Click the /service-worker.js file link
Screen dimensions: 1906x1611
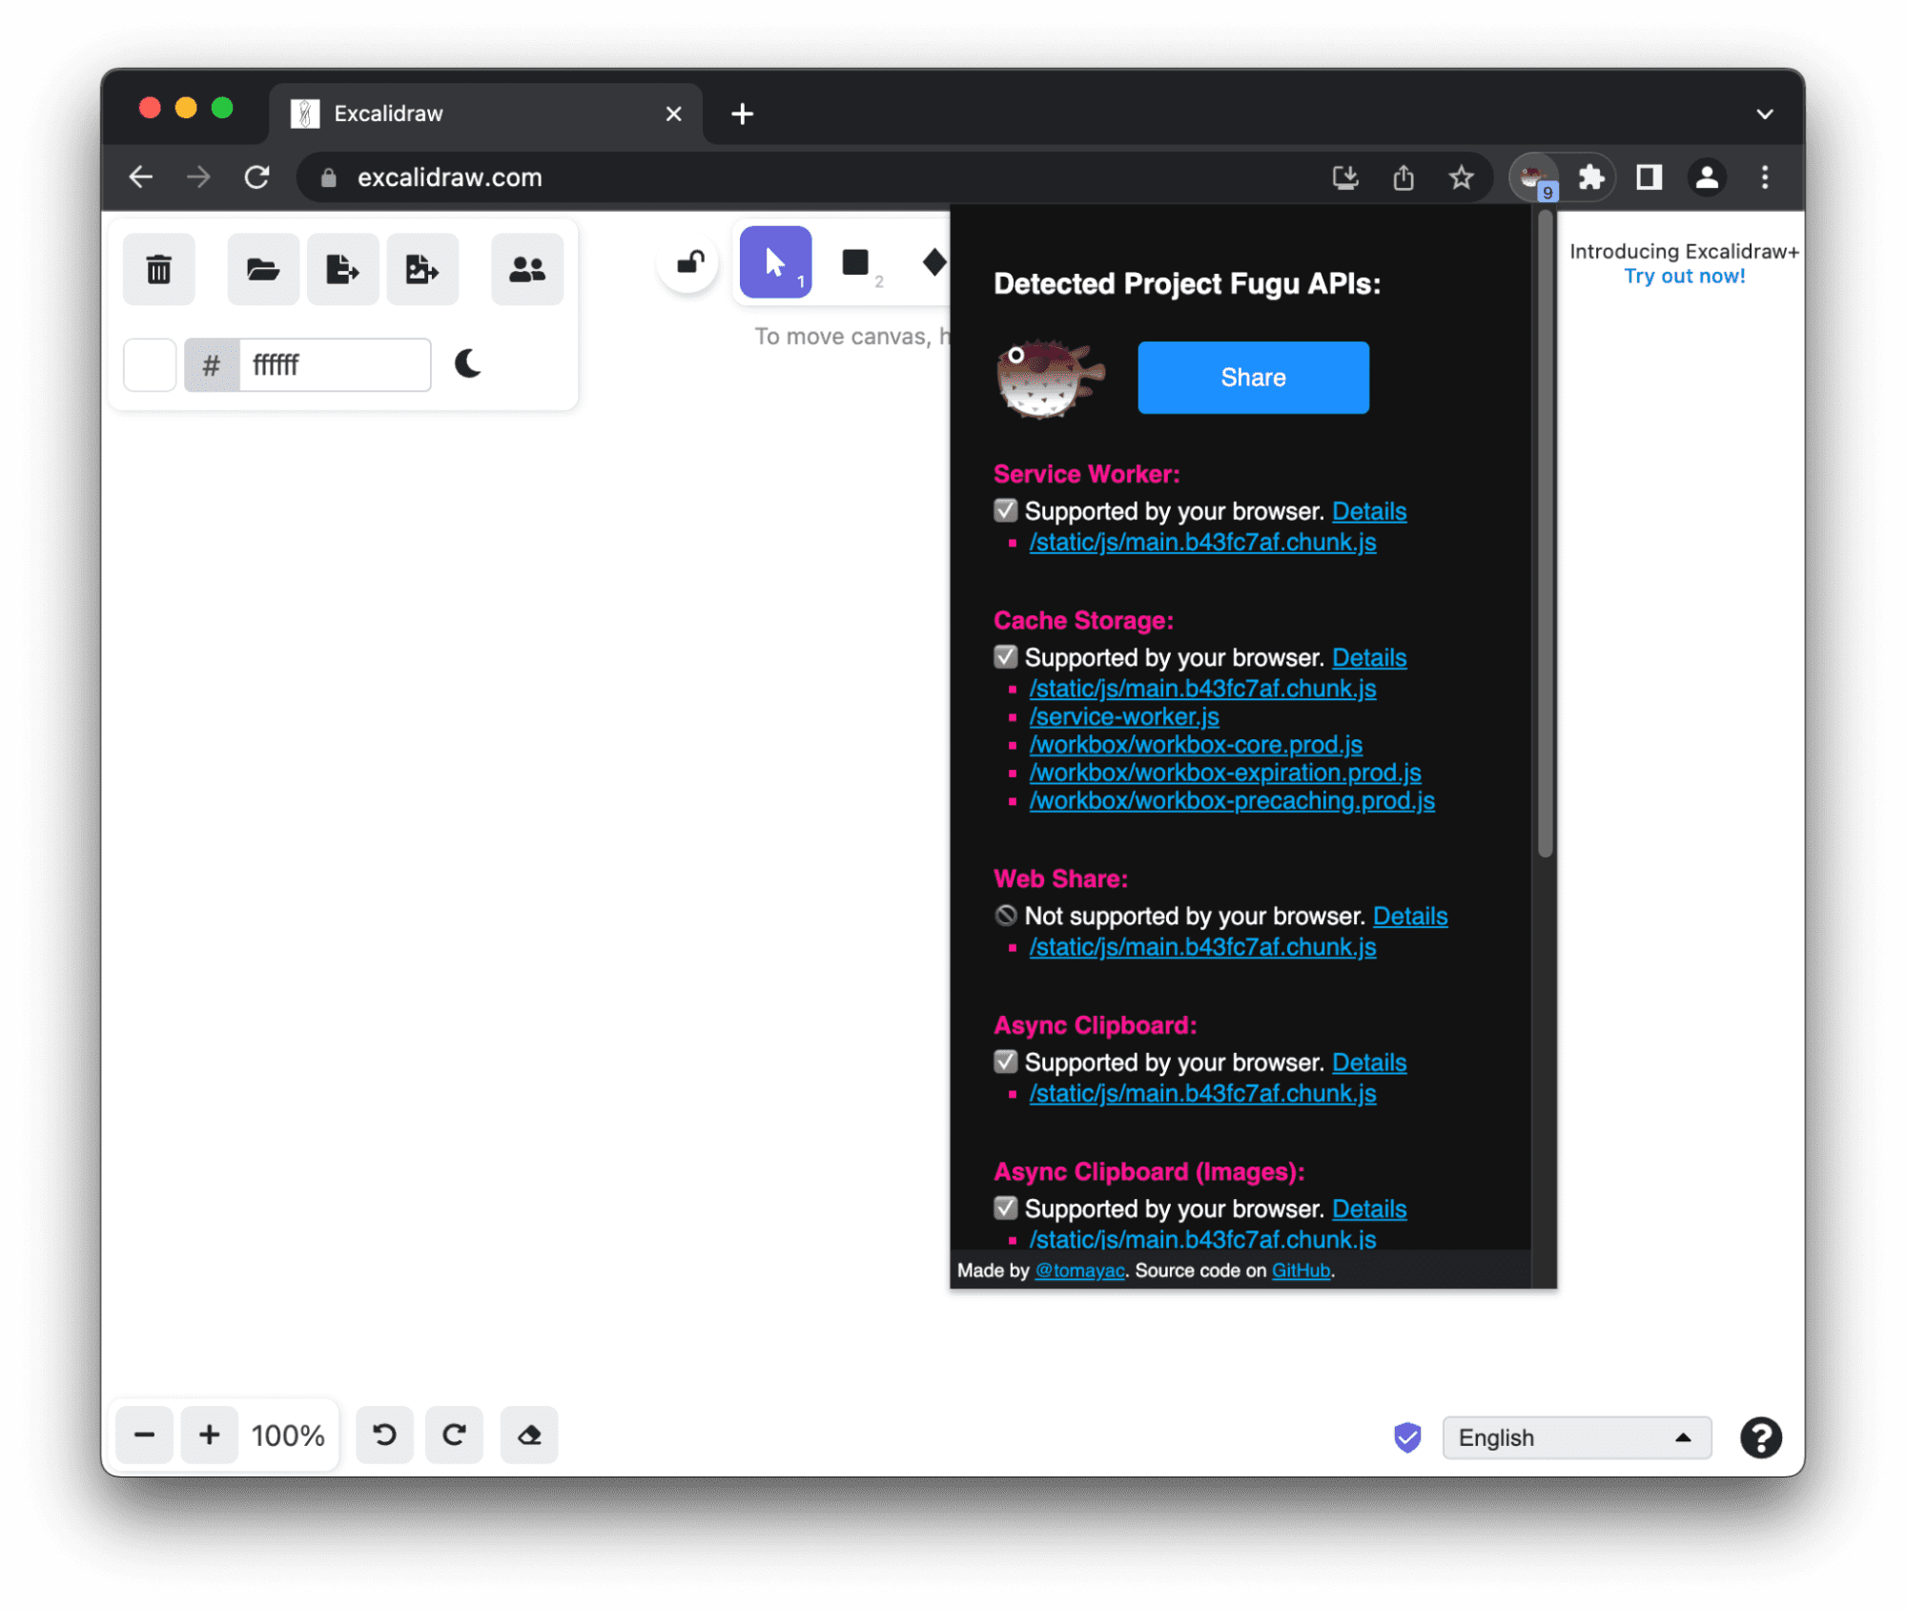pyautogui.click(x=1125, y=716)
